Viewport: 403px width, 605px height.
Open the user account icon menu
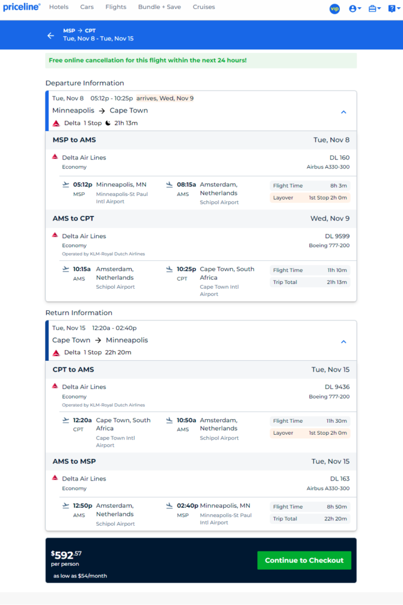[355, 8]
